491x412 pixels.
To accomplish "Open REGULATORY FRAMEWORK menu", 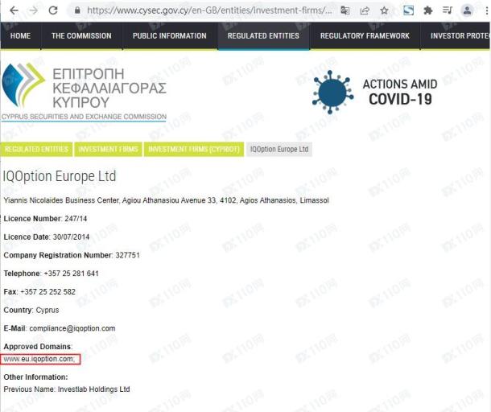I will click(x=365, y=35).
